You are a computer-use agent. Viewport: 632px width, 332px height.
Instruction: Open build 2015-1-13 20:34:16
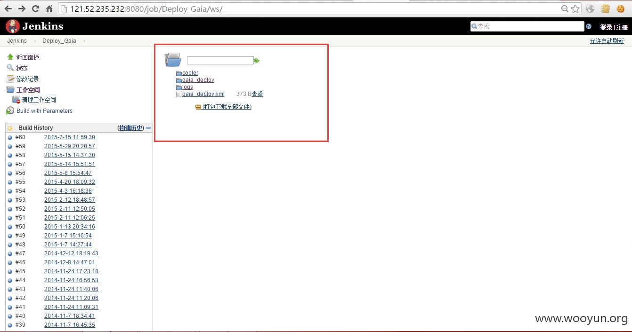[70, 227]
